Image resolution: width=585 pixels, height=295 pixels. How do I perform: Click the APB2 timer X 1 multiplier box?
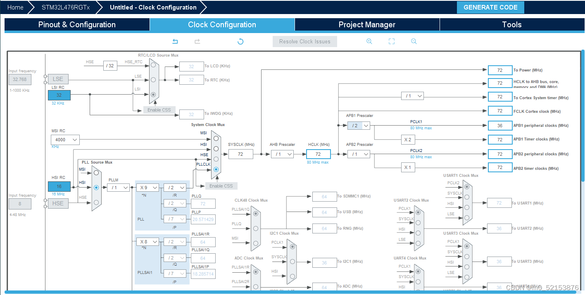click(x=408, y=167)
